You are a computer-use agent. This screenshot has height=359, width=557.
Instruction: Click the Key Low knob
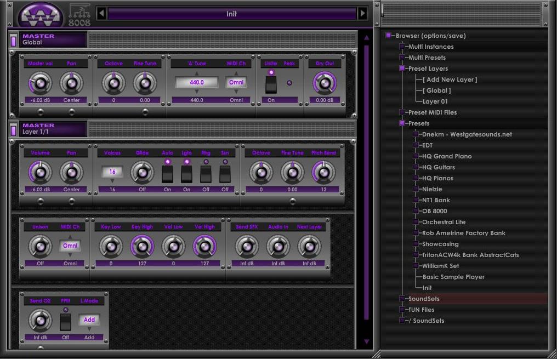(111, 247)
